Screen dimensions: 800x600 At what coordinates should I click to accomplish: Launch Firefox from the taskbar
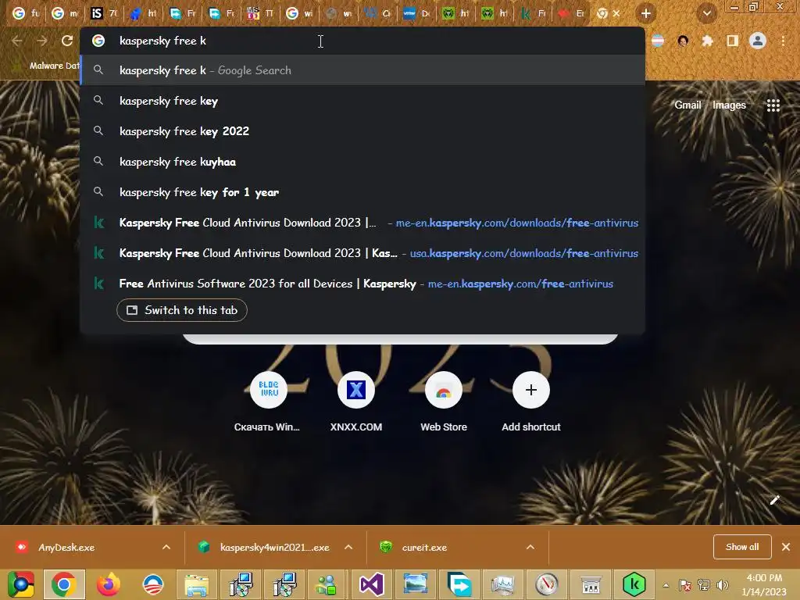pyautogui.click(x=108, y=584)
